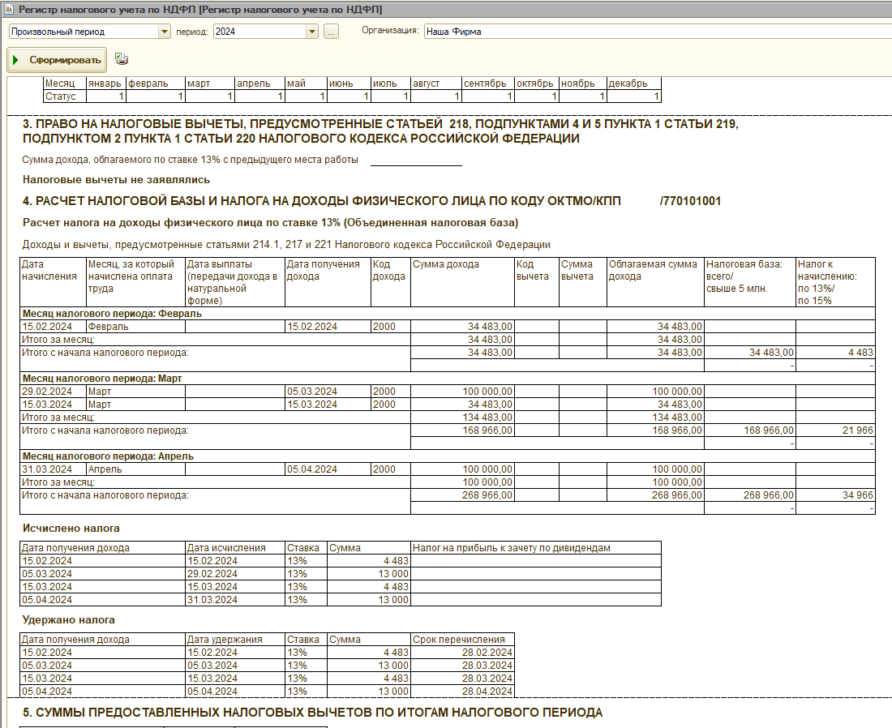Screen dimensions: 892x728
Task: Click the window icon in the title bar
Action: (x=8, y=9)
